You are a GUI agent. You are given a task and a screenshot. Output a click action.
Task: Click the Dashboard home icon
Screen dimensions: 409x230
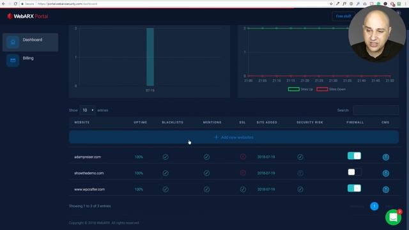coord(13,42)
